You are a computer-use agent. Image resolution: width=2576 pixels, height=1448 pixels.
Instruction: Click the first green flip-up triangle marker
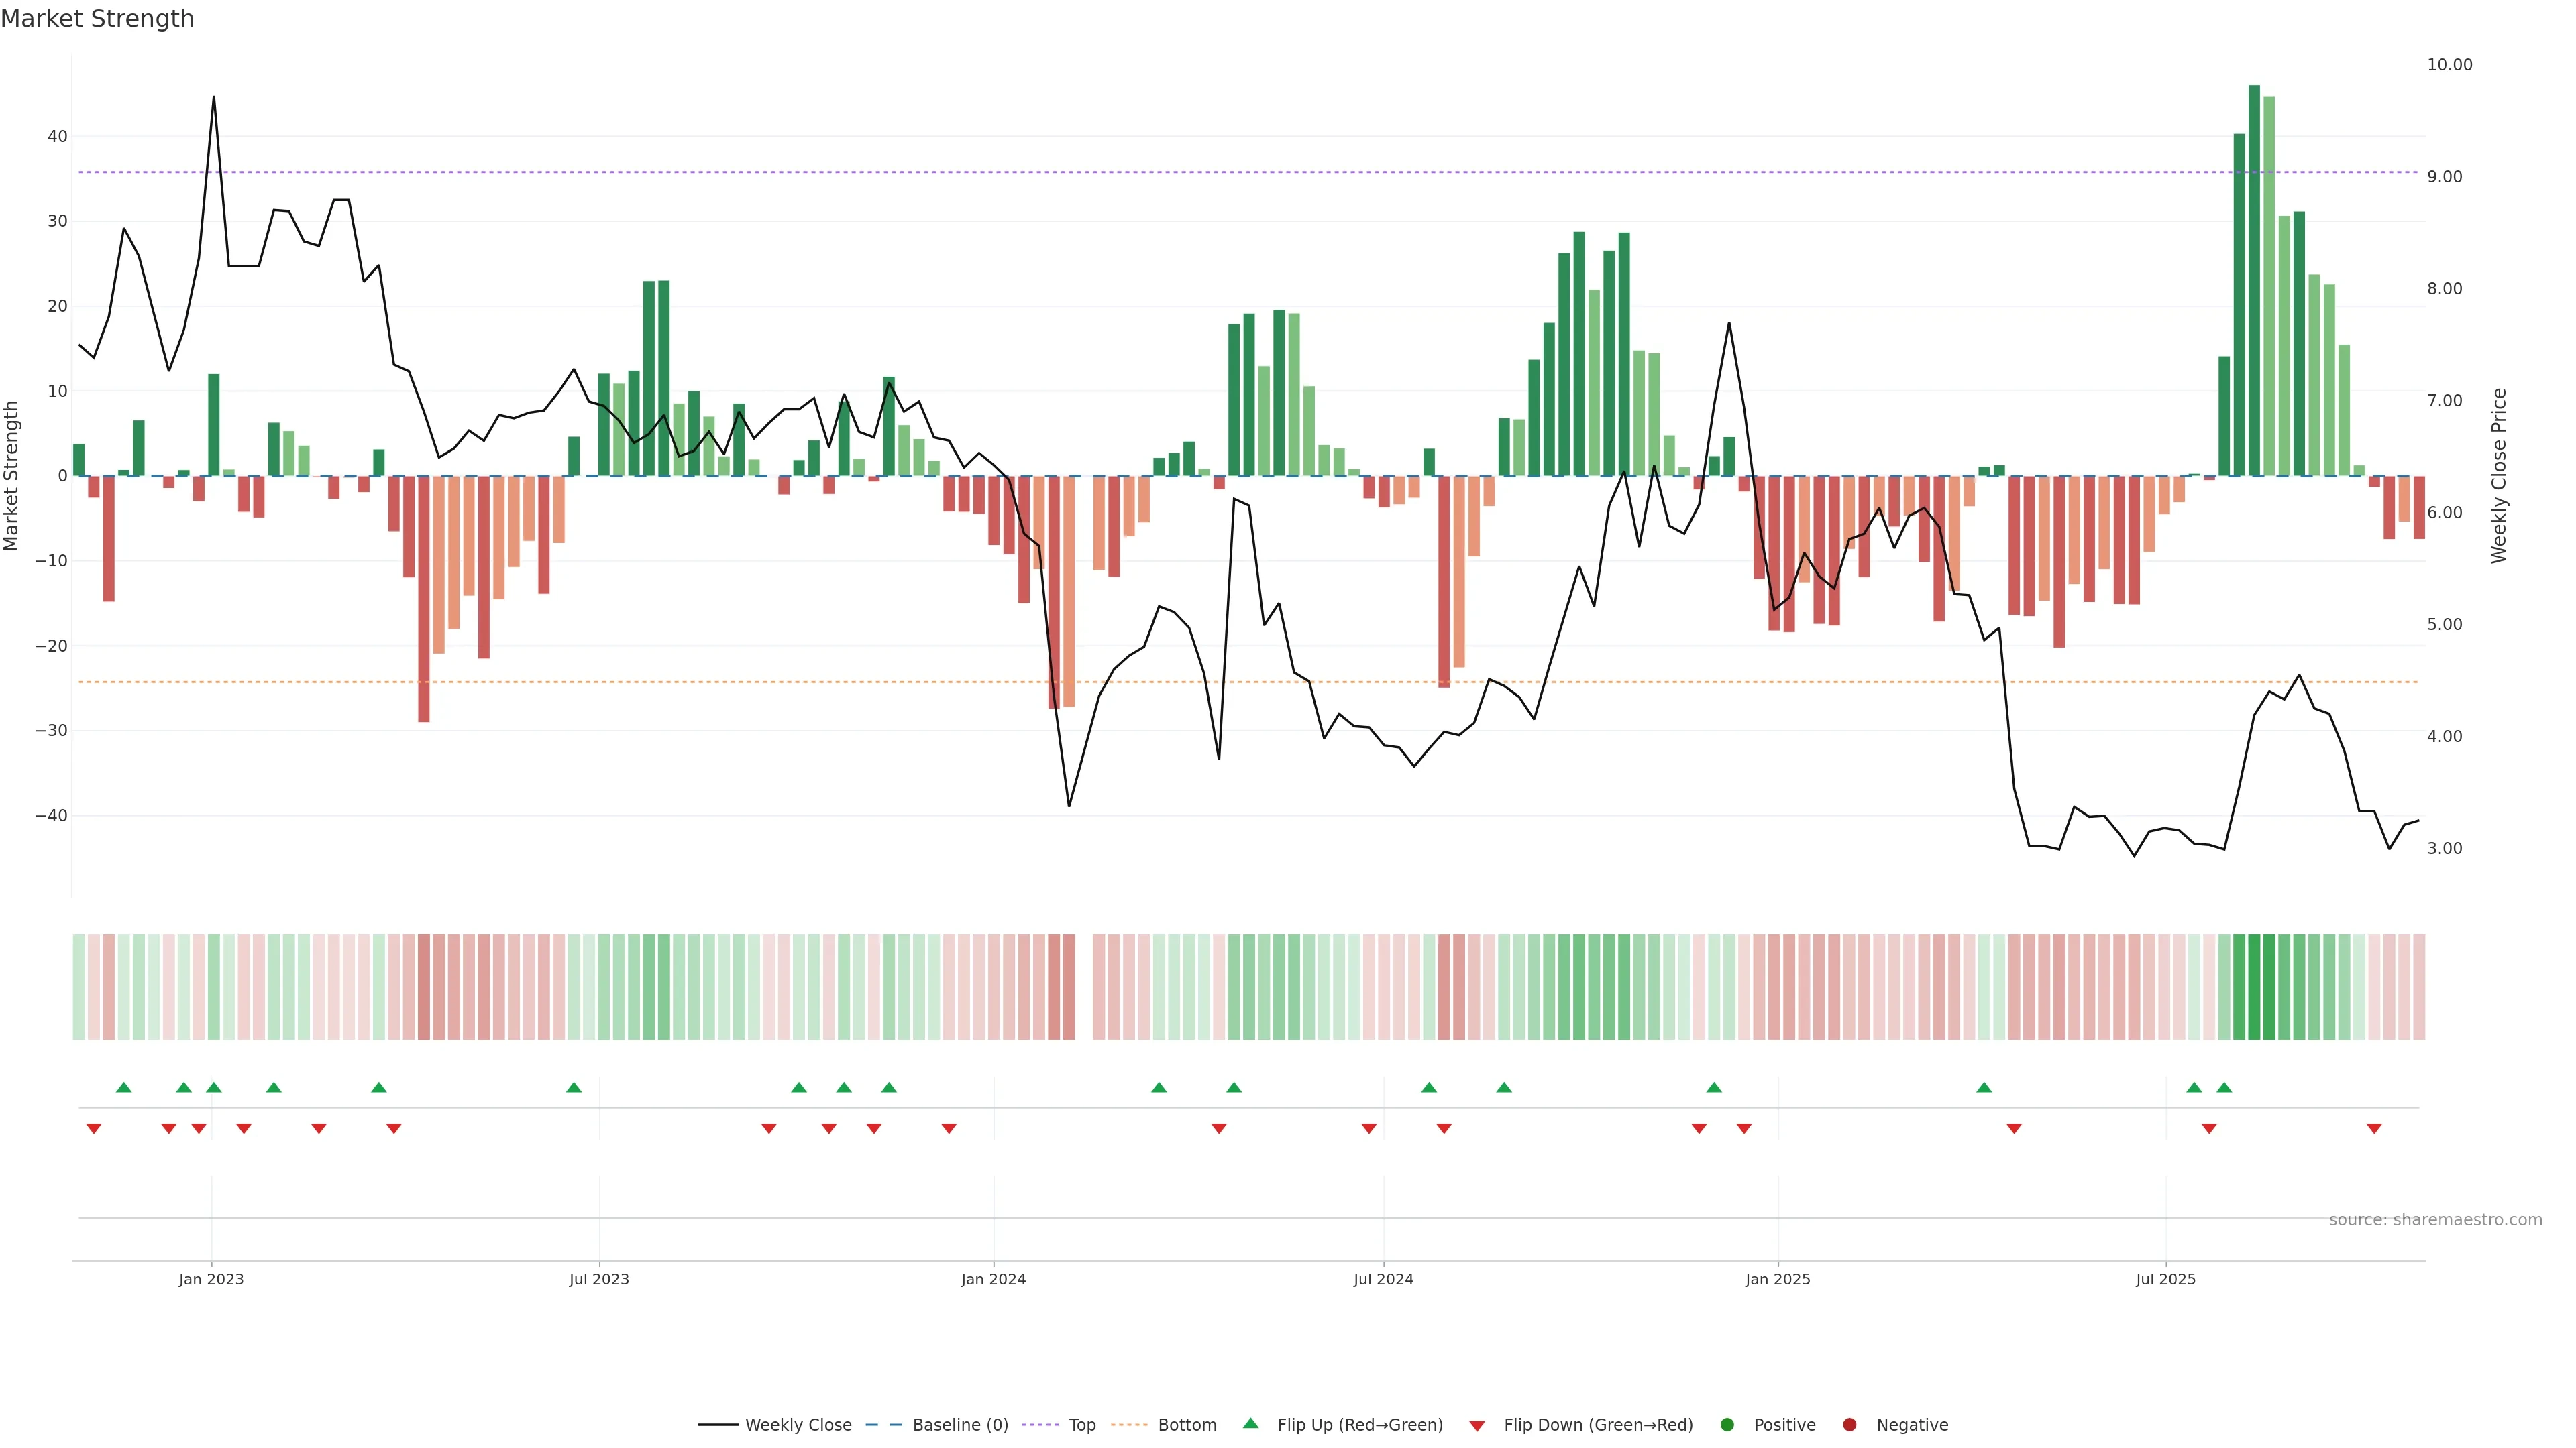124,1087
